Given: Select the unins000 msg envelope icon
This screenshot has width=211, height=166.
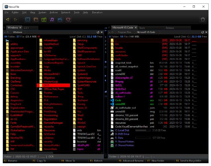Looking at the screenshot, I should coord(112,111).
